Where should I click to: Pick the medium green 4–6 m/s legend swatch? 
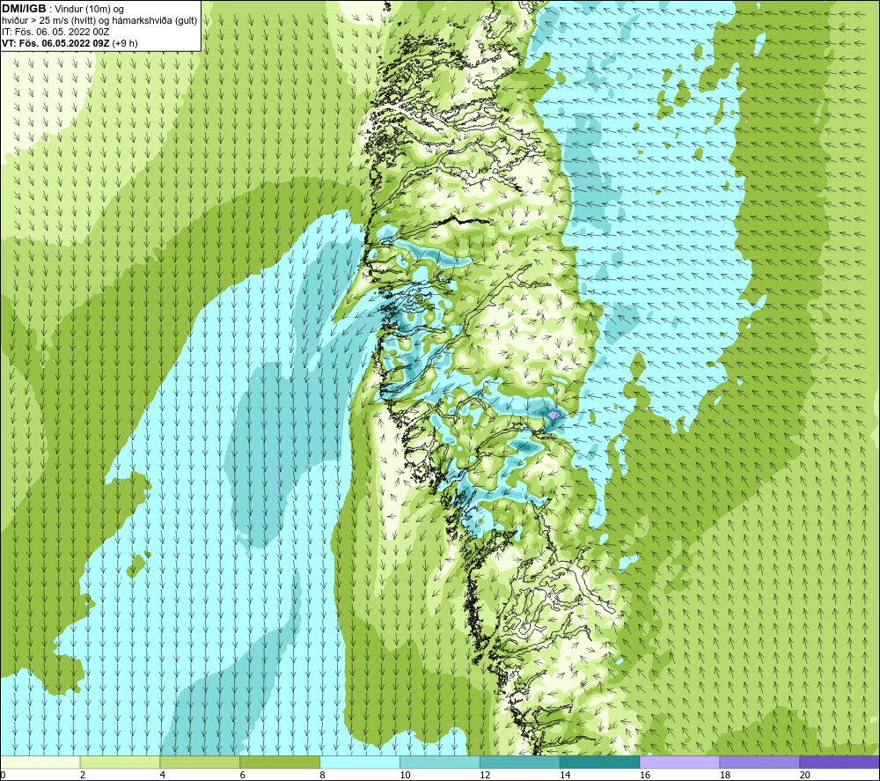click(200, 762)
